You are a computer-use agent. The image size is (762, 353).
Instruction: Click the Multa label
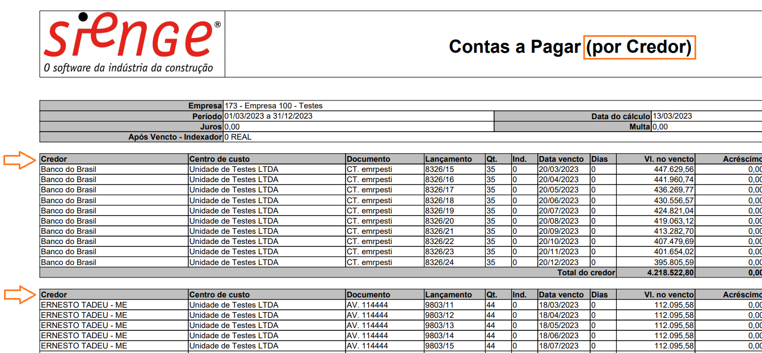coord(639,127)
